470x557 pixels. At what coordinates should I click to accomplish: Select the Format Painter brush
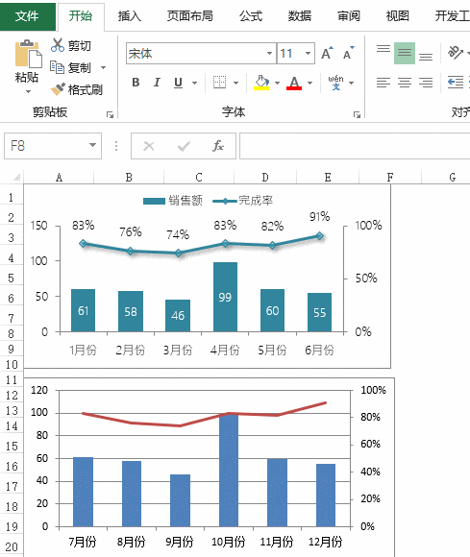[x=58, y=89]
